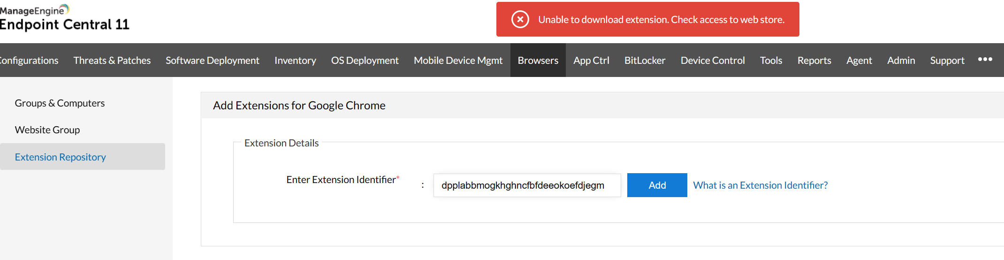Open 'What is an Extension Identifier?' link
Image resolution: width=1004 pixels, height=260 pixels.
[x=760, y=185]
